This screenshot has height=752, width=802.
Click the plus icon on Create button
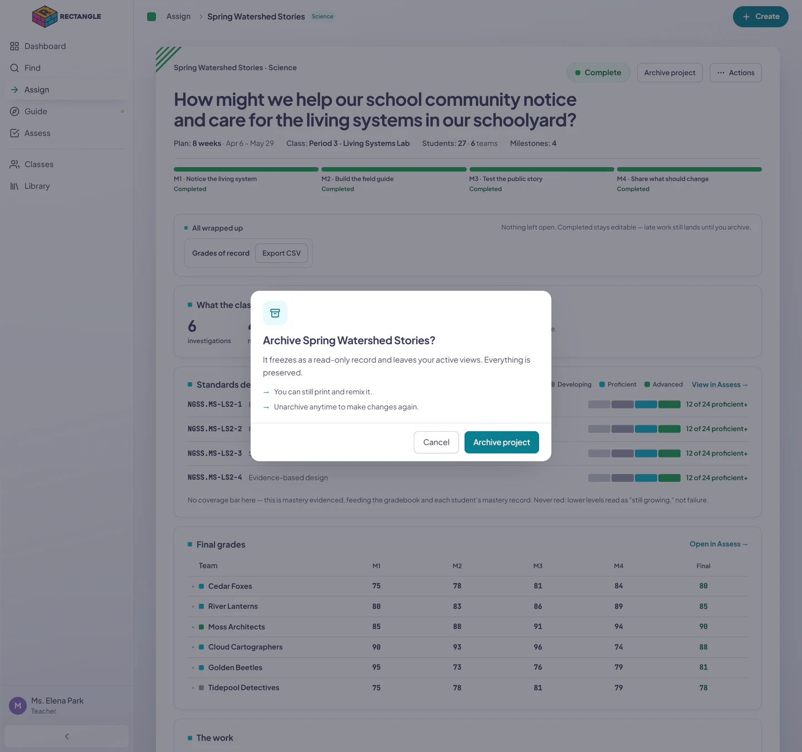[x=746, y=17]
